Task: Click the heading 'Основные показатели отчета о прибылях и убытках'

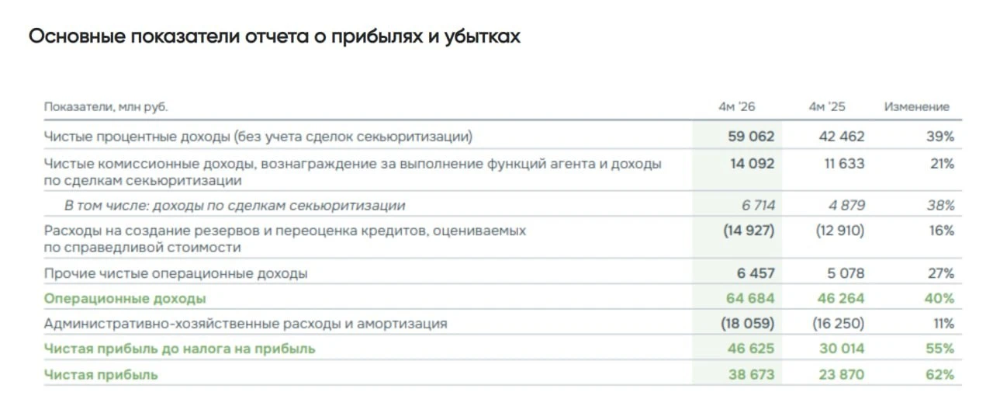Action: pos(275,36)
